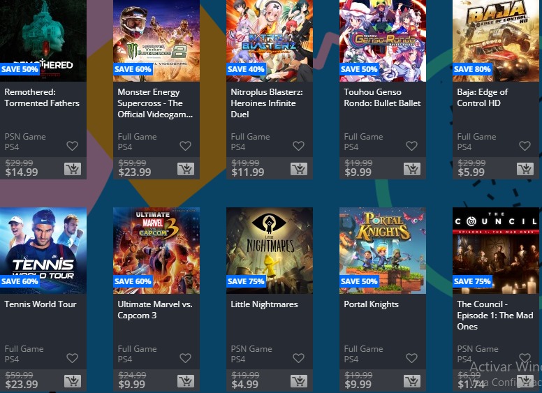The width and height of the screenshot is (542, 393).
Task: Add Monster Energy Supercross to cart
Action: (186, 169)
